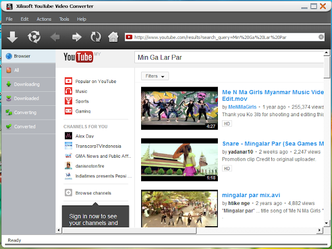
Task: Open uploader MeNMaGirls link
Action: click(242, 107)
